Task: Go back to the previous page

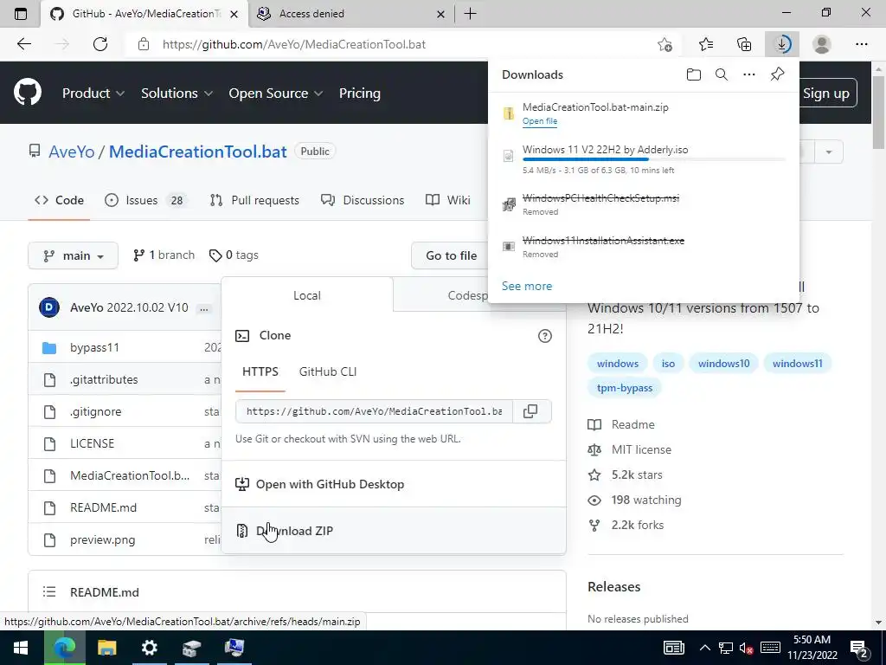Action: (23, 44)
